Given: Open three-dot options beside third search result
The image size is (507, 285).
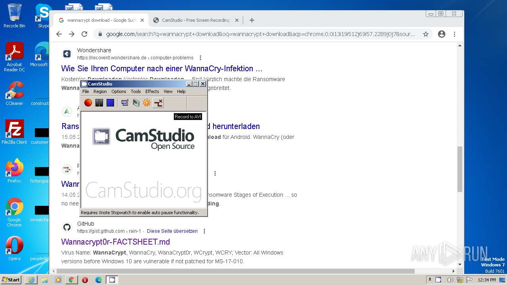Looking at the screenshot, I should [215, 173].
